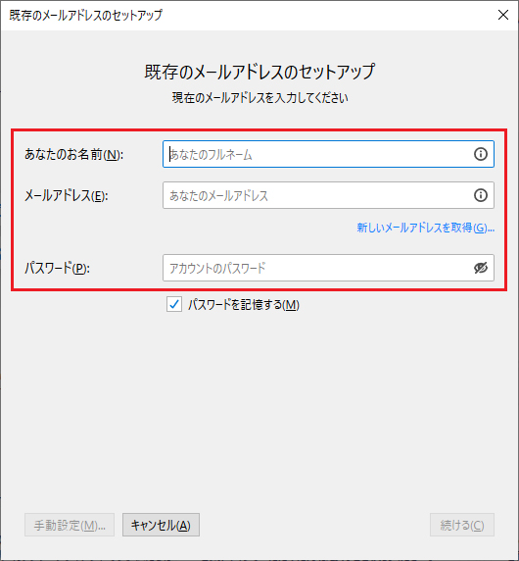Screen dimensions: 519x561
Task: Click the 現在のメールアドレスを入力してください subtitle
Action: [260, 98]
